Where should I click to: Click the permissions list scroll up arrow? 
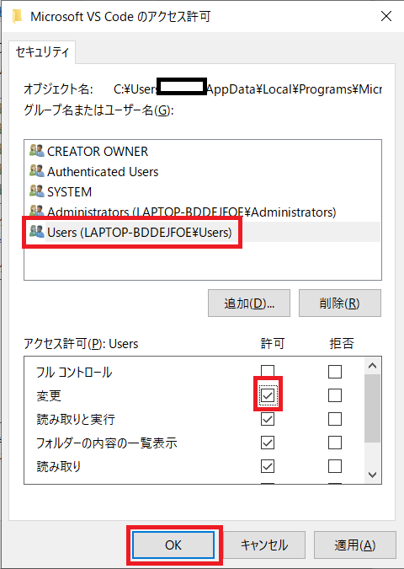tap(373, 366)
